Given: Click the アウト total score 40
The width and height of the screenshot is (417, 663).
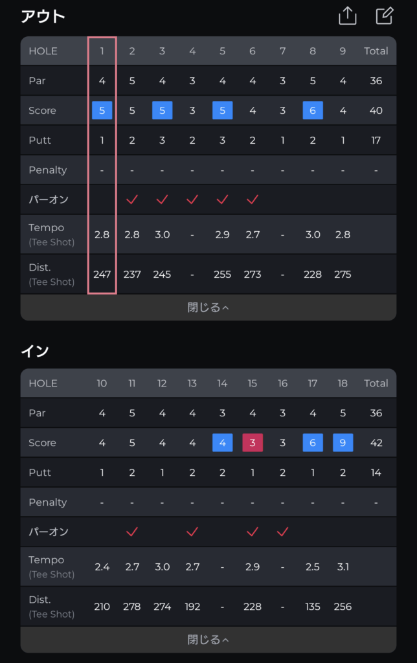Looking at the screenshot, I should click(376, 110).
